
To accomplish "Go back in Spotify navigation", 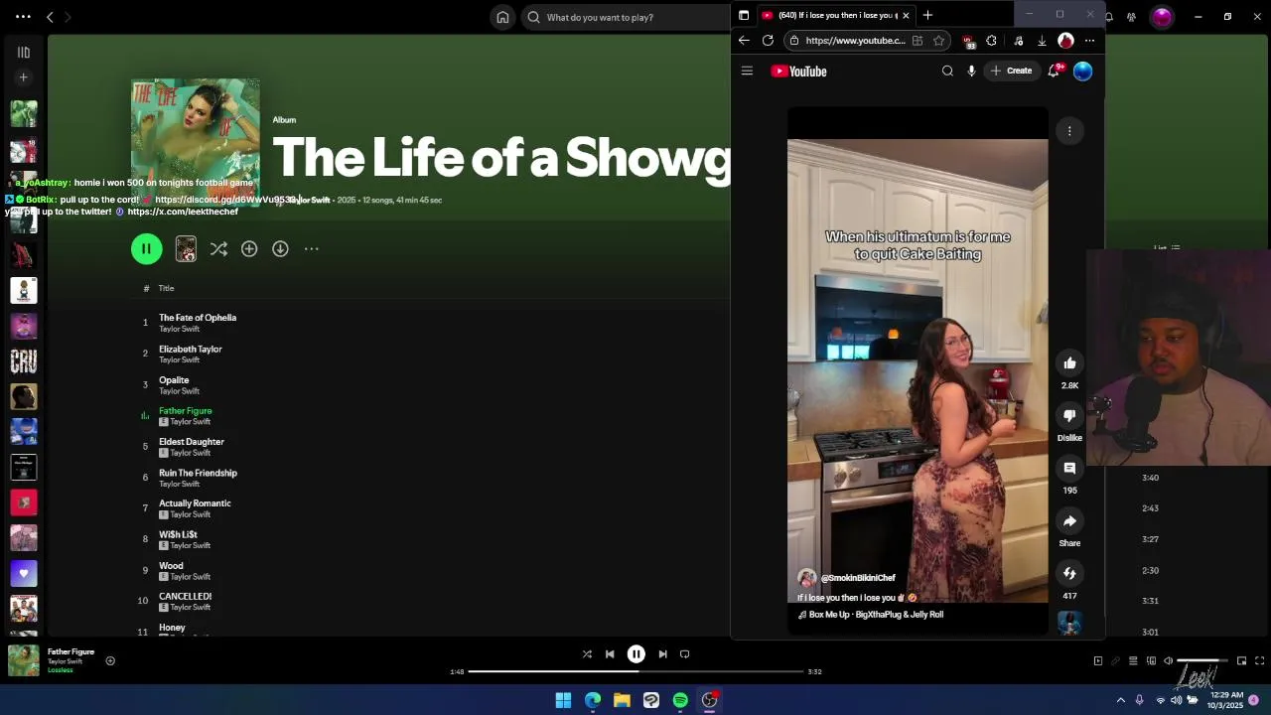I will pyautogui.click(x=50, y=17).
